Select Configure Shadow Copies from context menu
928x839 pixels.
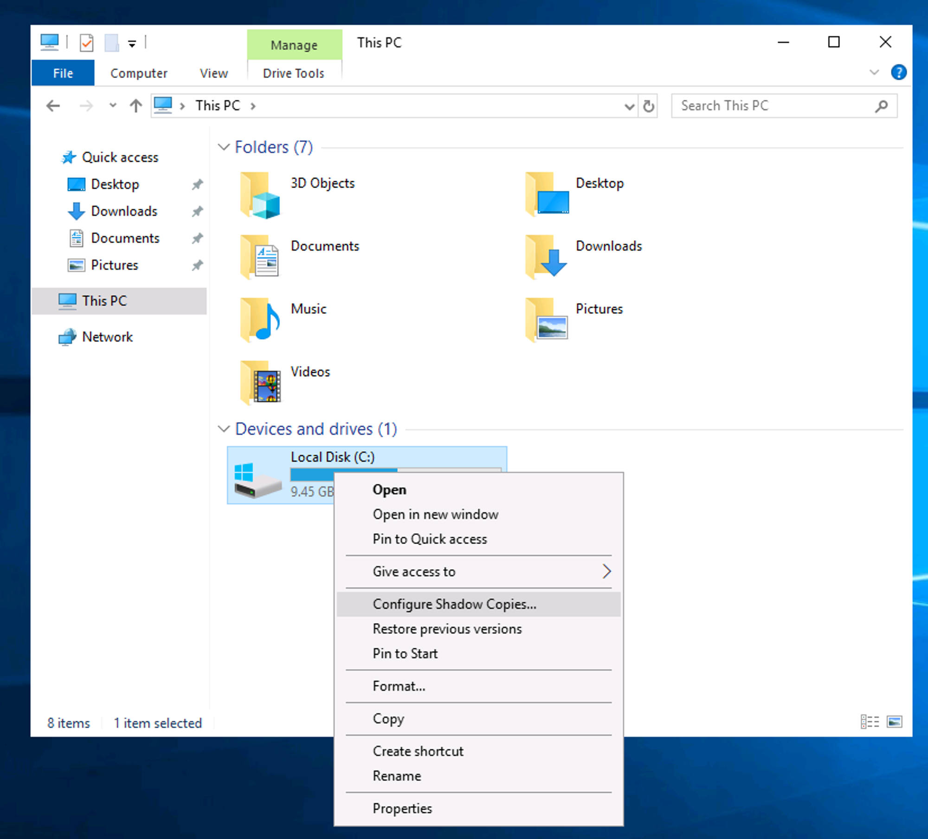tap(454, 604)
